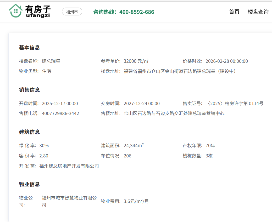Click the building area value 24,344m²
Image resolution: width=272 pixels, height=222 pixels.
pos(134,146)
